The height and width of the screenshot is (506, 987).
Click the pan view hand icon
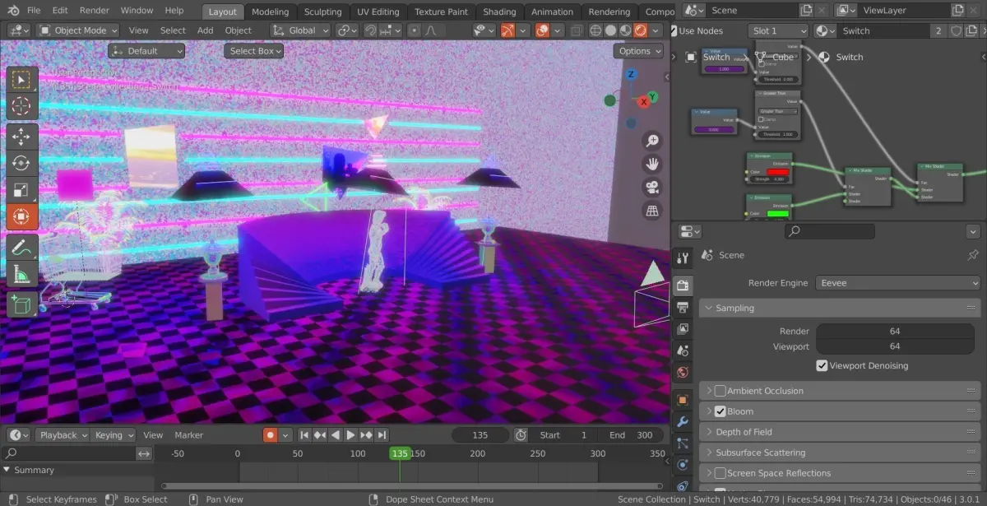(x=652, y=164)
